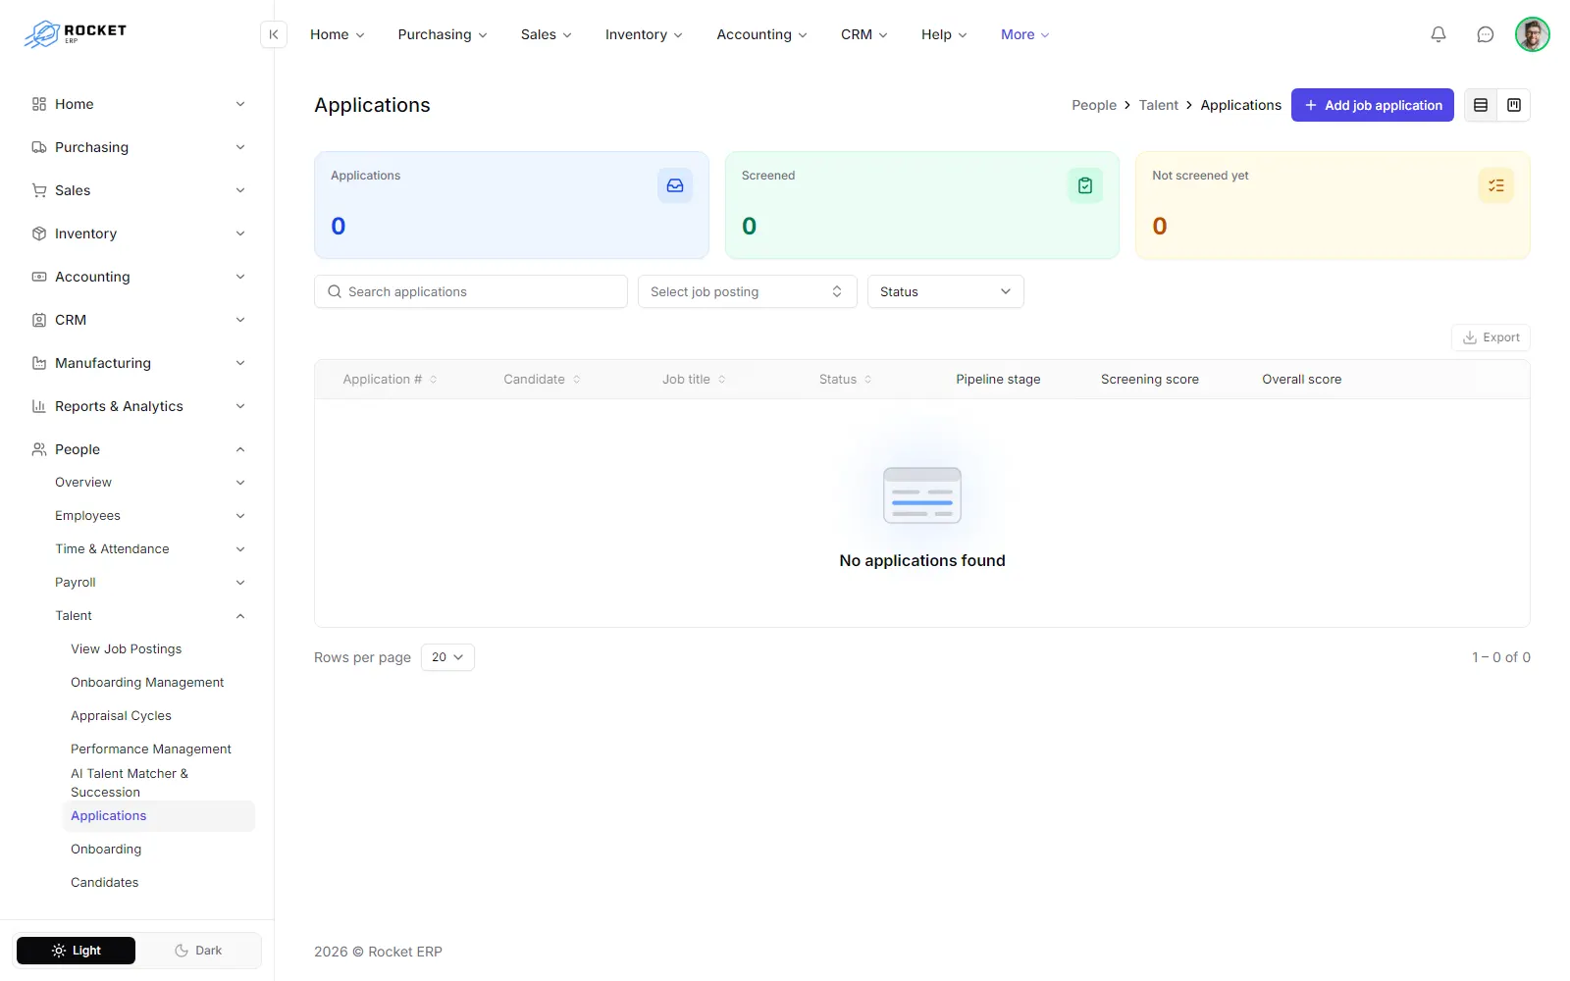Expand Manufacturing in the sidebar
Screen dimensions: 1570x981
[137, 363]
